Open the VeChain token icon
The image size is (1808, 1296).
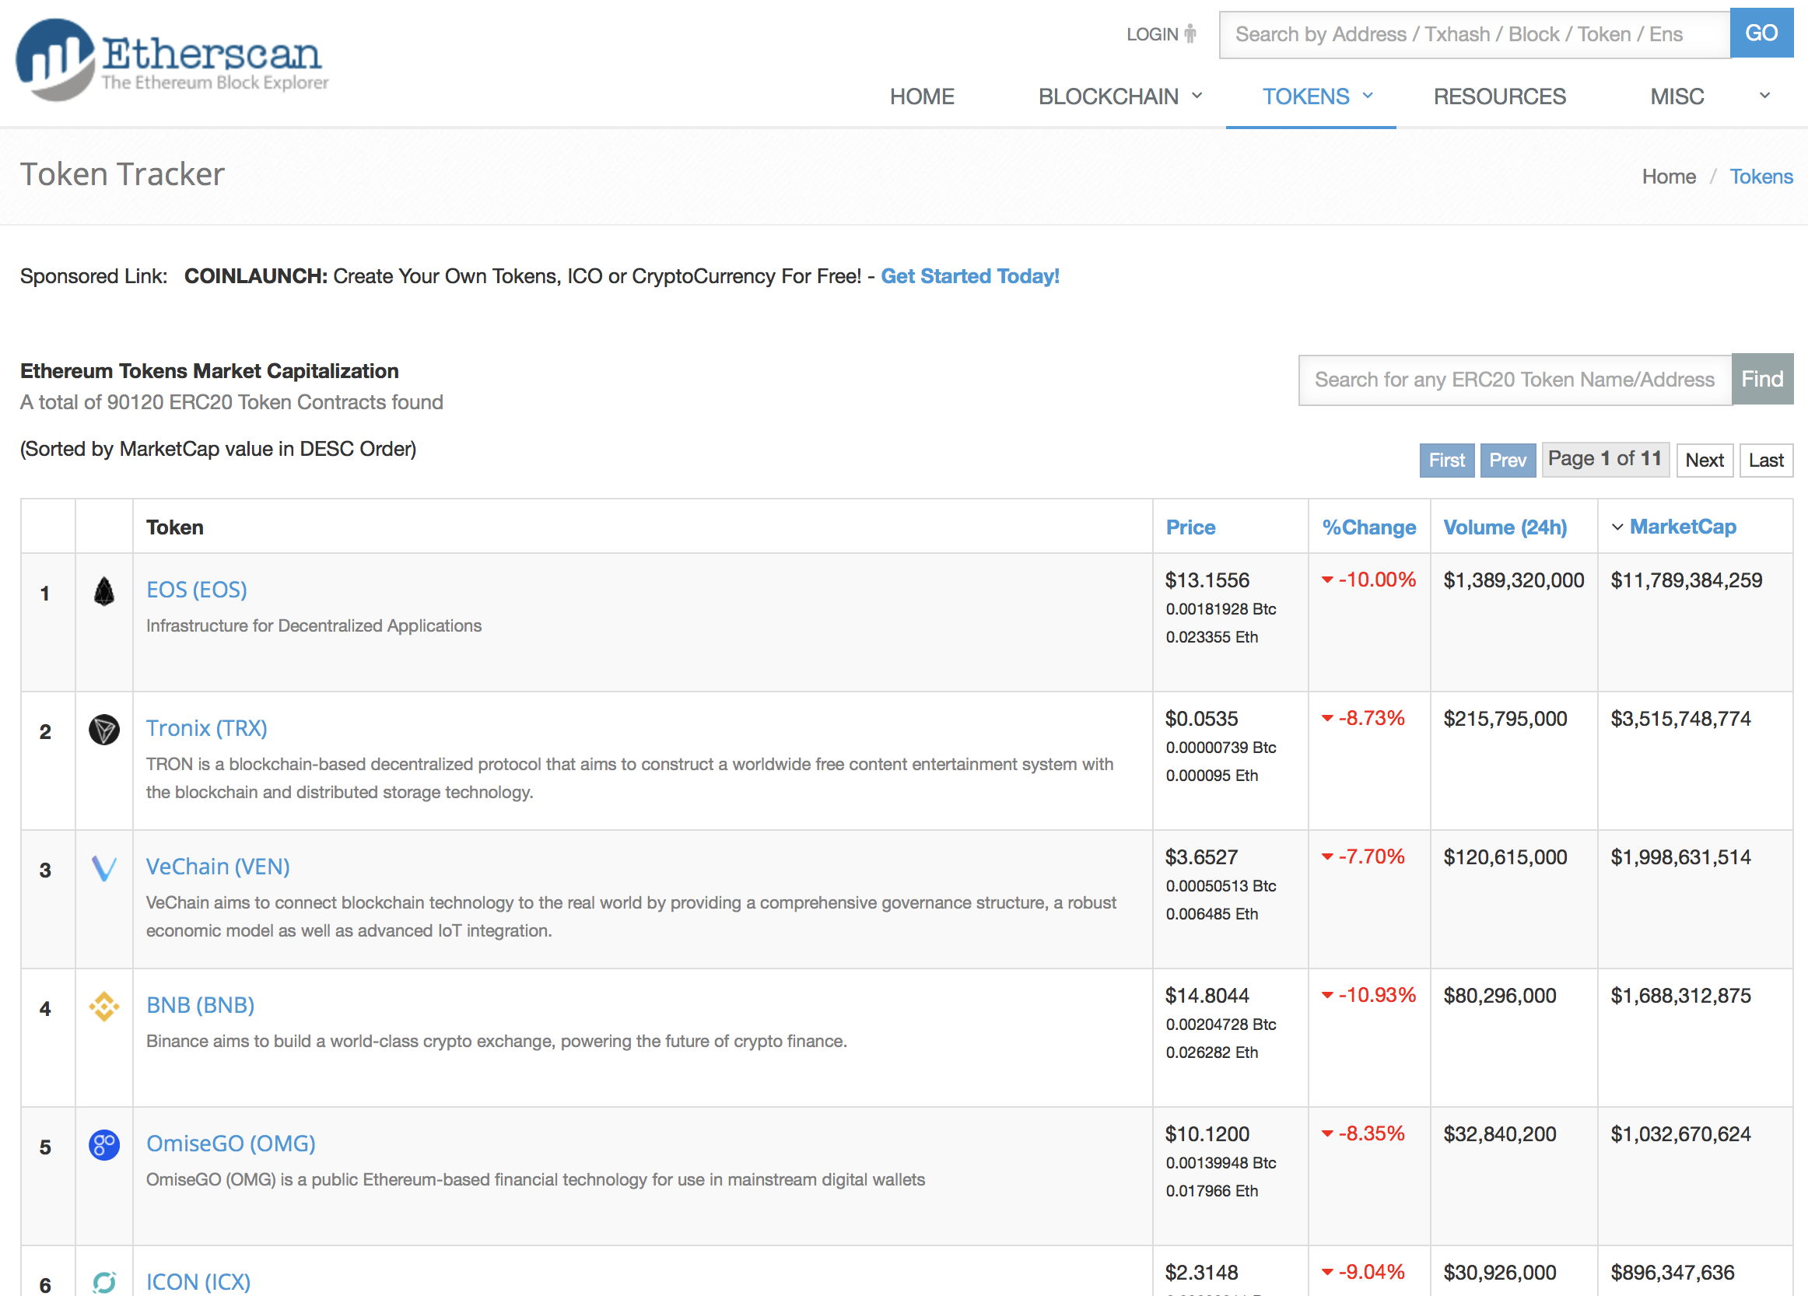point(104,868)
